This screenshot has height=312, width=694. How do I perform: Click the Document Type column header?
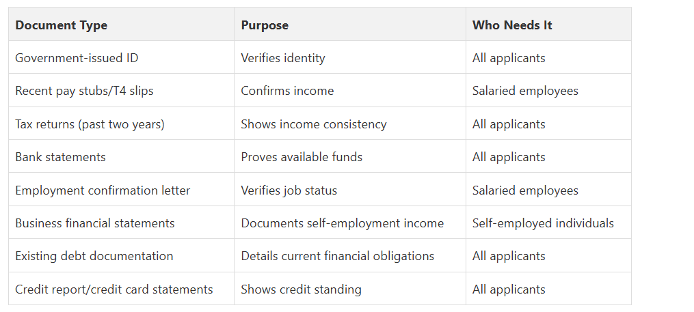tap(62, 25)
